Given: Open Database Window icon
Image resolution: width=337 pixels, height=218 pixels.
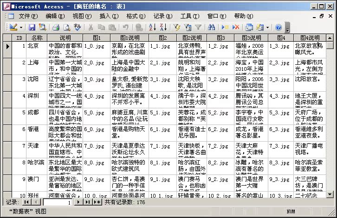Looking at the screenshot, I should (249, 27).
